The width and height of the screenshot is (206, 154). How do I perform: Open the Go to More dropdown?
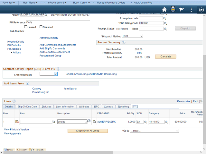click(x=154, y=131)
